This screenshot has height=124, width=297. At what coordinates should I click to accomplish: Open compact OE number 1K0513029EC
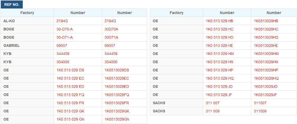click(x=117, y=78)
